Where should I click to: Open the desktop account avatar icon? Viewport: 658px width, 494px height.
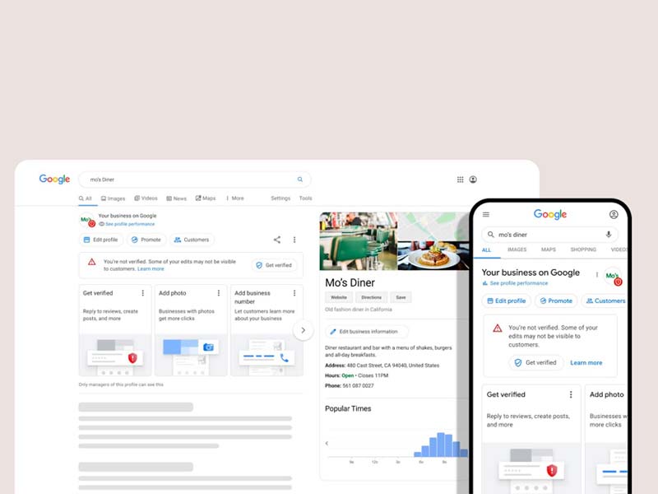point(473,179)
